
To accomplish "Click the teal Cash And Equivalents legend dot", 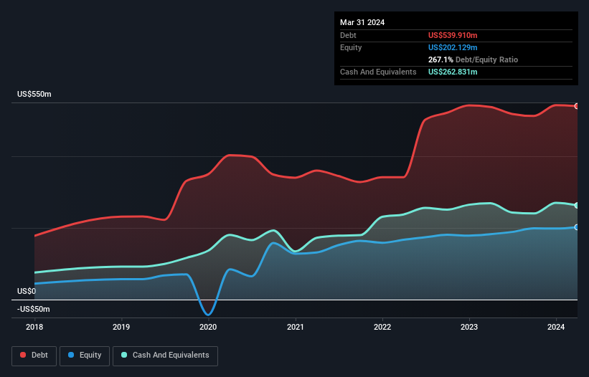I will tap(124, 355).
